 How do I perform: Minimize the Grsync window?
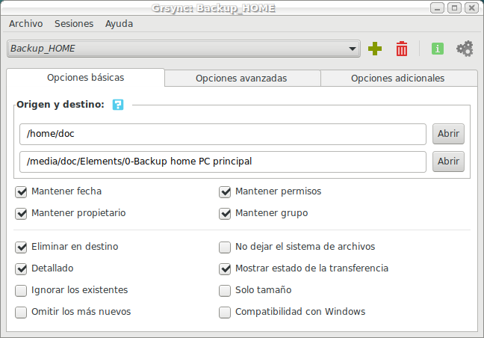437,7
